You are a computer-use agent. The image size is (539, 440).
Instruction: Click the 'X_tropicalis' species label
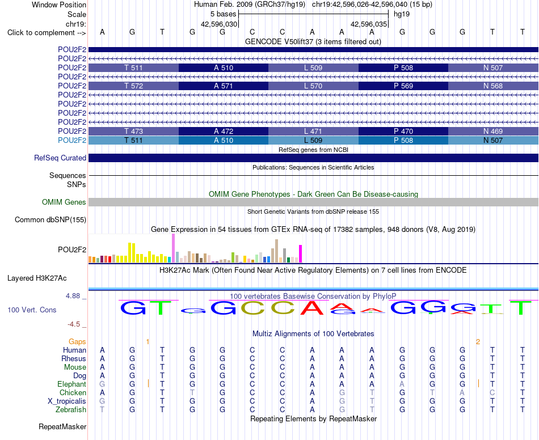click(x=67, y=401)
